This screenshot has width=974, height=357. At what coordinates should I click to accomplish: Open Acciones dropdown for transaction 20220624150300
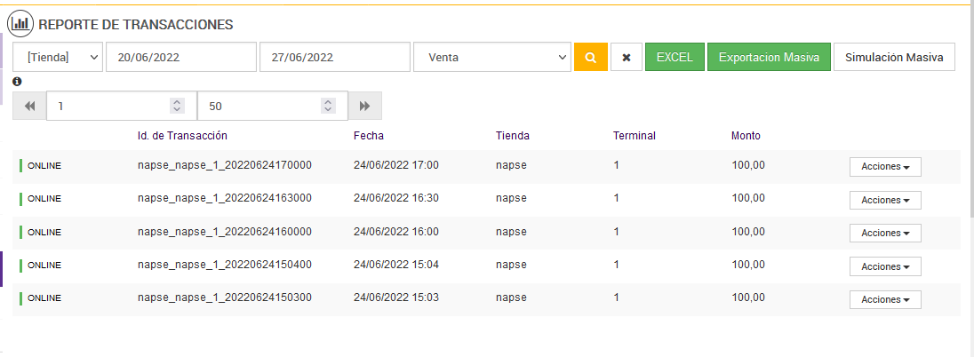(885, 299)
